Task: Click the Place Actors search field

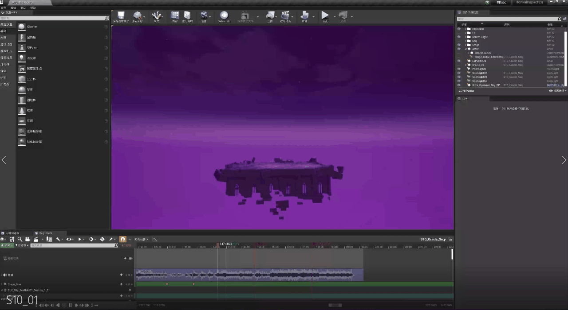Action: tap(54, 18)
